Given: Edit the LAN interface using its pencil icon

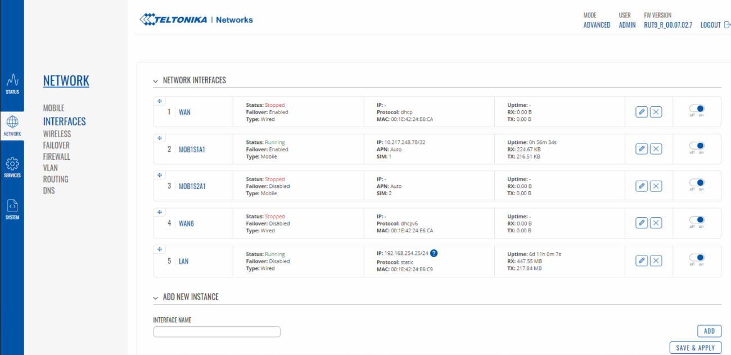Looking at the screenshot, I should point(641,260).
